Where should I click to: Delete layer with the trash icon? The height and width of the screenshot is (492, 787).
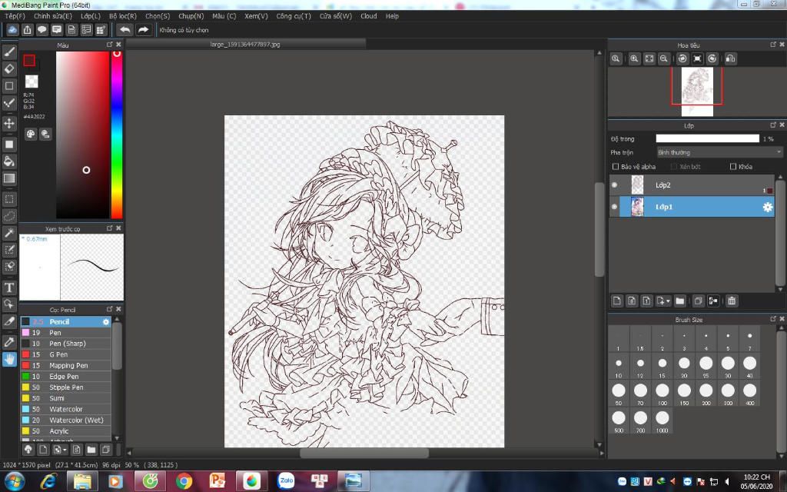click(732, 301)
